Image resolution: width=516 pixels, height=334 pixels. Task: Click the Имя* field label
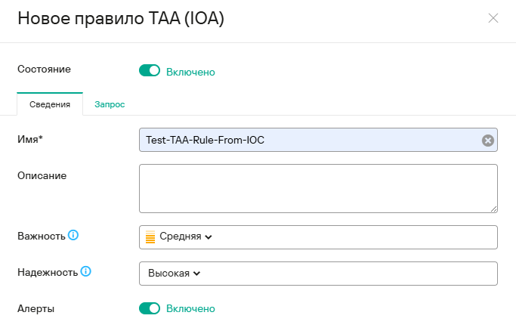point(31,139)
